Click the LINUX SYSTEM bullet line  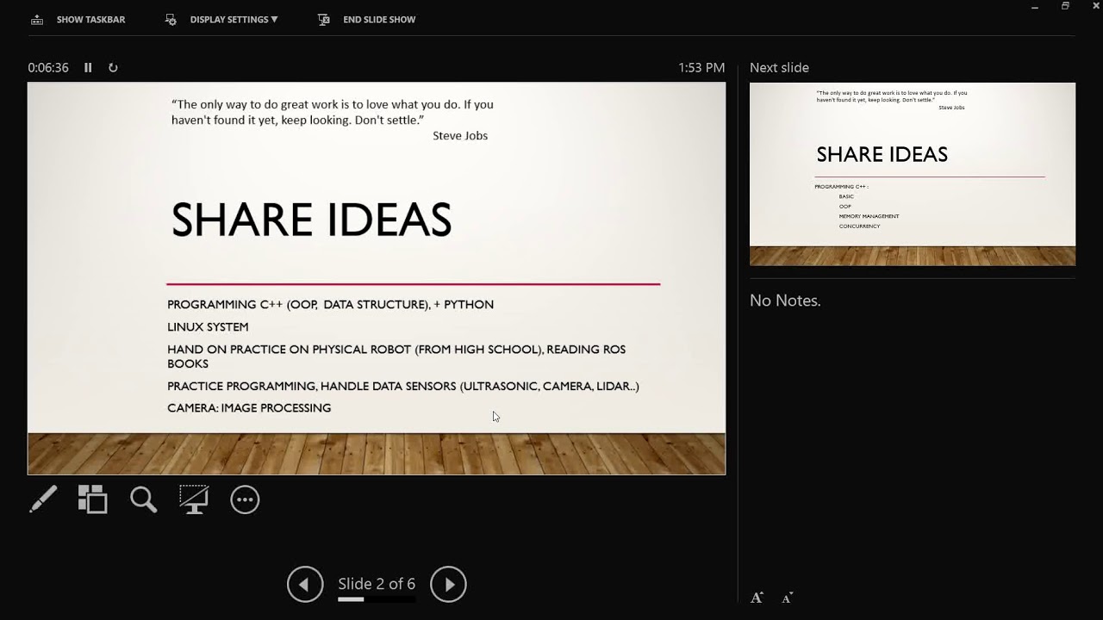pyautogui.click(x=208, y=327)
